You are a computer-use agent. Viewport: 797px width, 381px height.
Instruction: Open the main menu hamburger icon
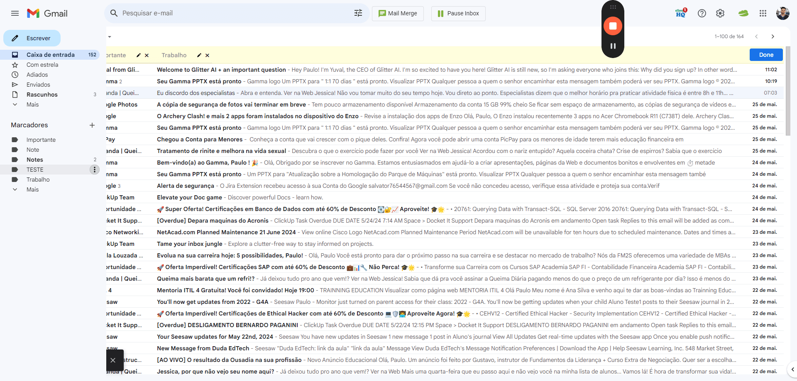coord(15,13)
